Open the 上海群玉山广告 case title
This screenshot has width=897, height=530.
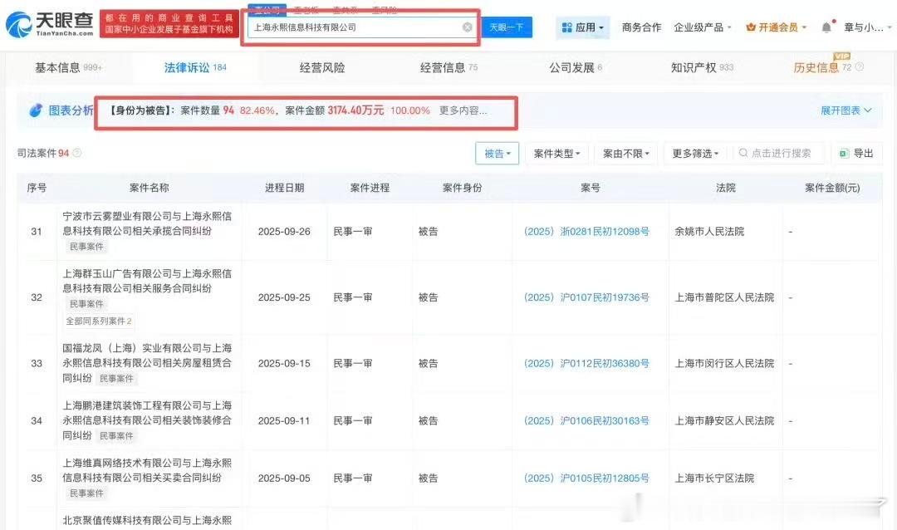pos(147,281)
